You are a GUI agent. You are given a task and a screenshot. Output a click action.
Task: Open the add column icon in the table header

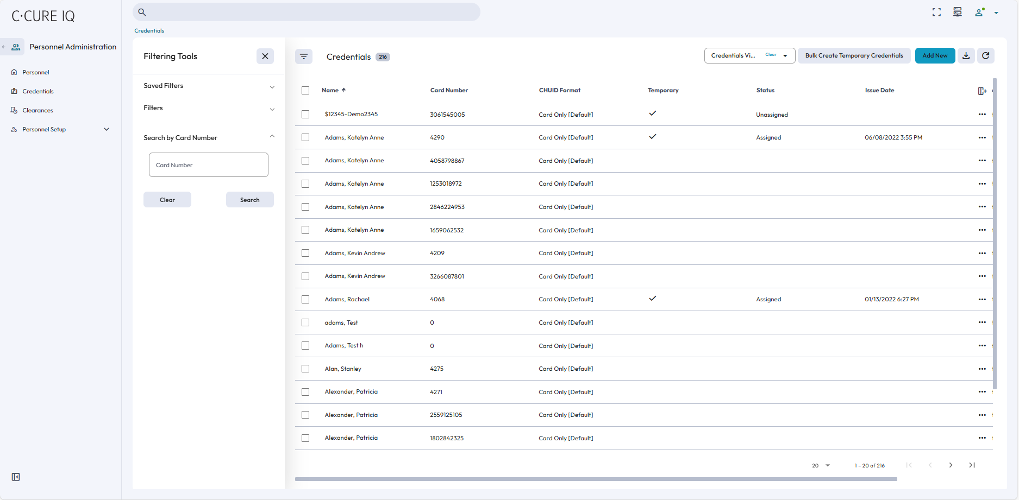click(982, 91)
